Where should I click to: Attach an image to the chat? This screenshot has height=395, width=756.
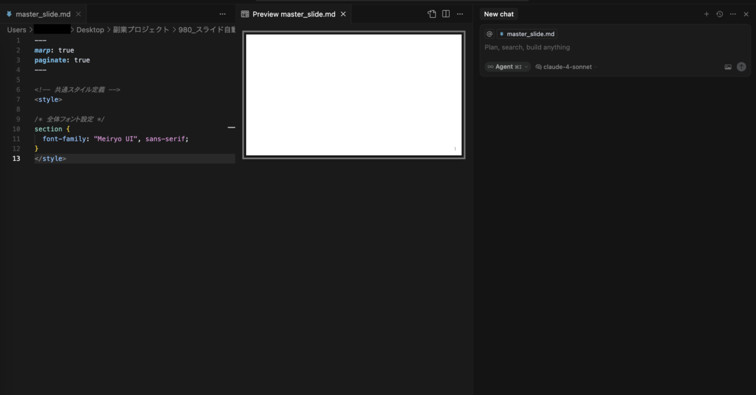click(728, 67)
